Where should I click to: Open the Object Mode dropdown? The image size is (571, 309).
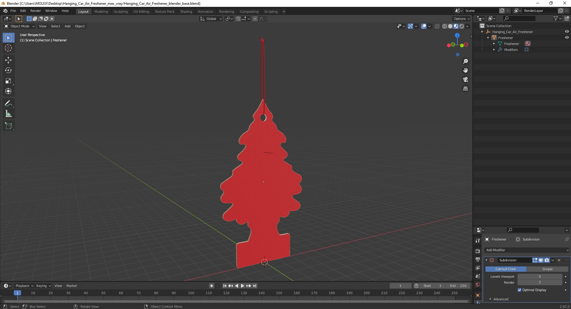tap(19, 26)
